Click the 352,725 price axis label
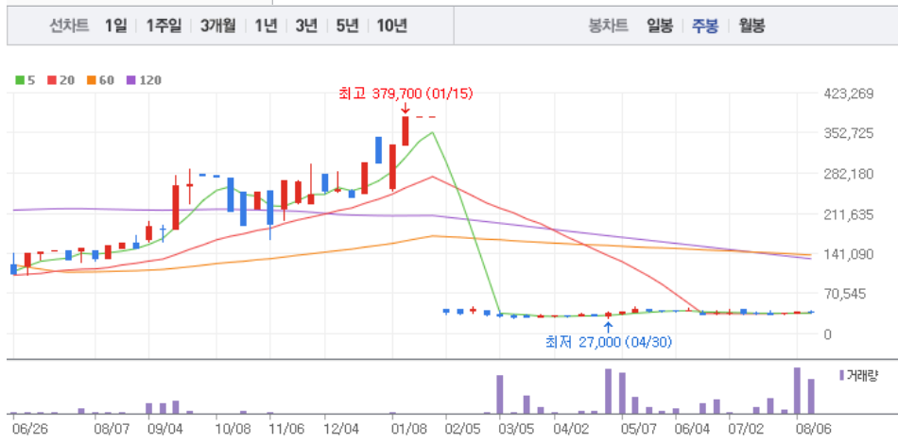This screenshot has height=443, width=898. click(x=850, y=133)
